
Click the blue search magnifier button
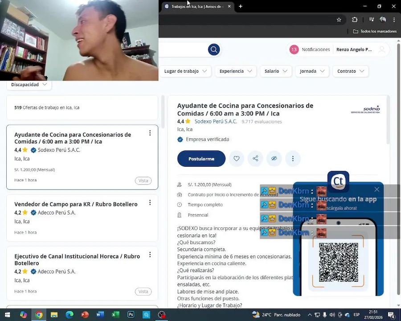(214, 49)
